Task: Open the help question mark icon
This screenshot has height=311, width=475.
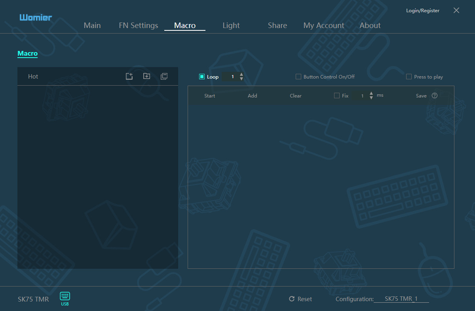Action: pos(435,96)
